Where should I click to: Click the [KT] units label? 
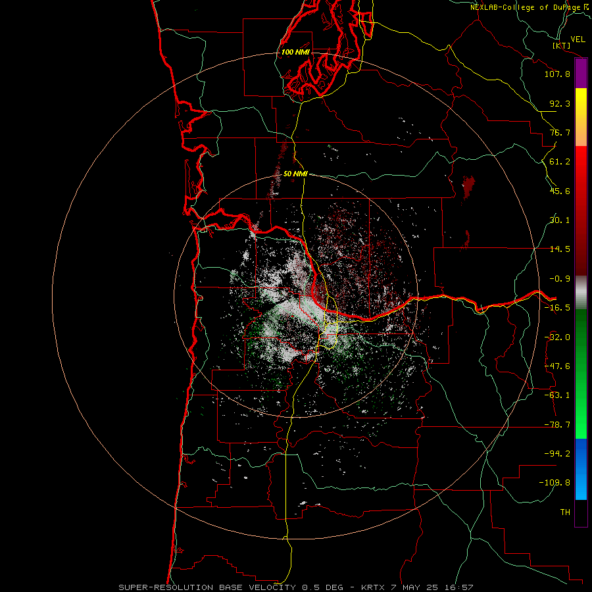pyautogui.click(x=562, y=45)
